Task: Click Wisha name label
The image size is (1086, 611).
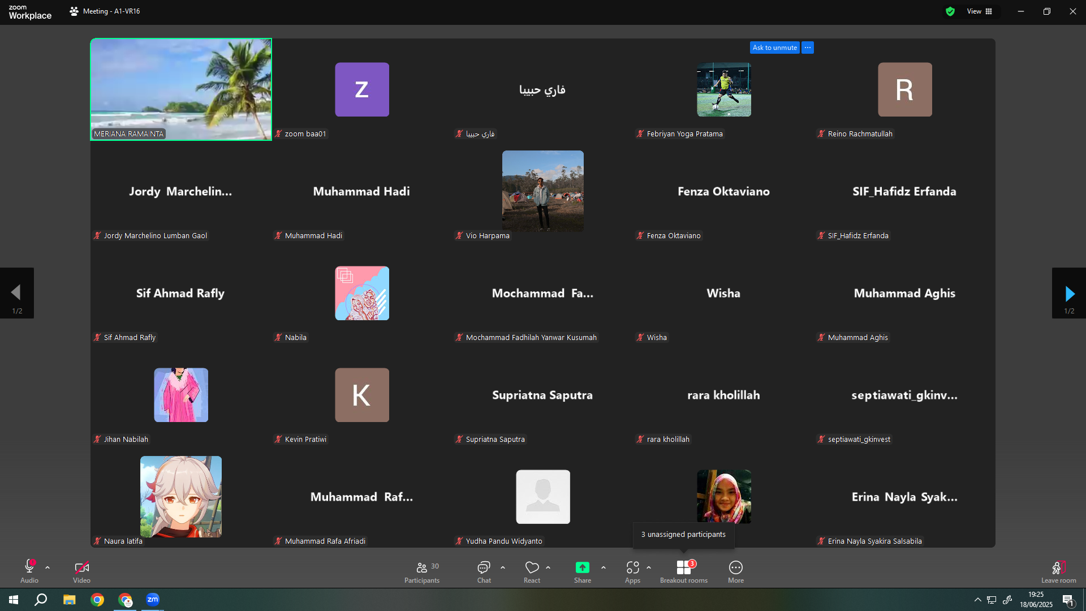Action: [657, 337]
